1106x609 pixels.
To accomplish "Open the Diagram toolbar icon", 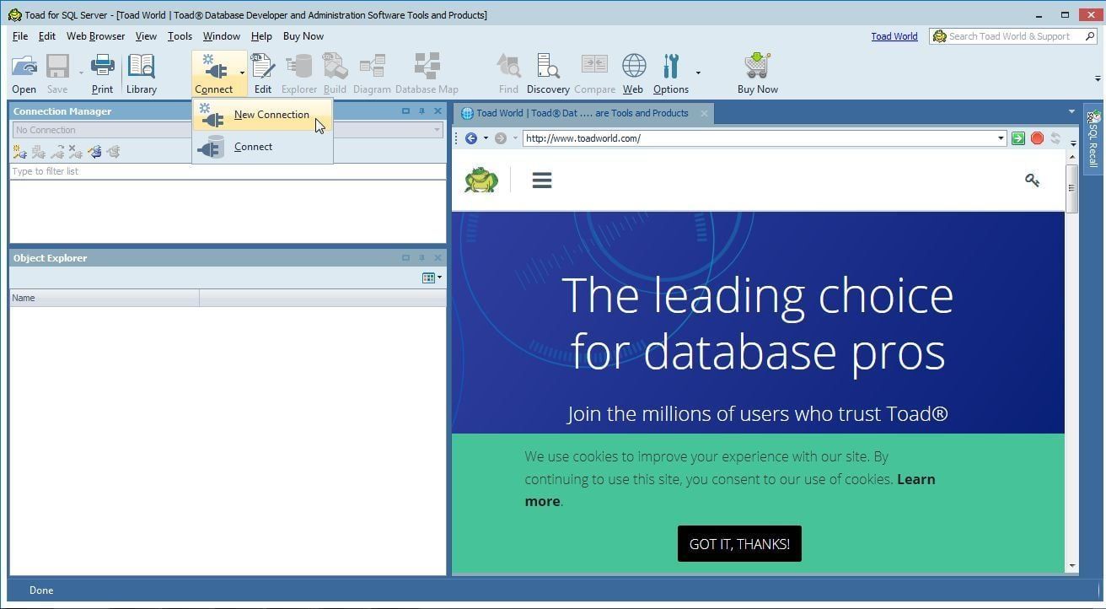I will (x=372, y=67).
